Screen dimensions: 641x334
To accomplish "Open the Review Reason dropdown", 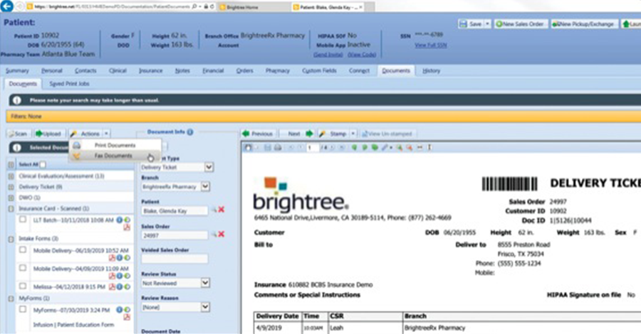I will point(205,307).
